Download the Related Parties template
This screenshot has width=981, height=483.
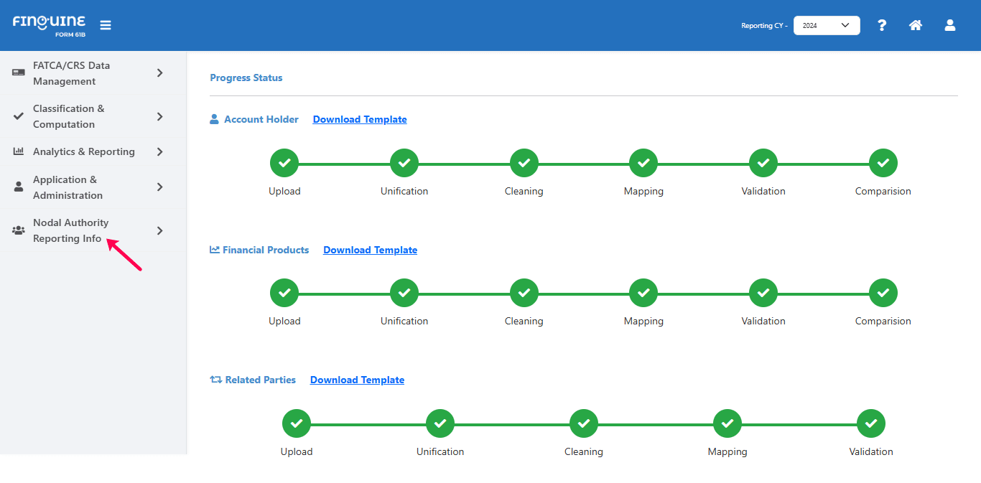[357, 380]
